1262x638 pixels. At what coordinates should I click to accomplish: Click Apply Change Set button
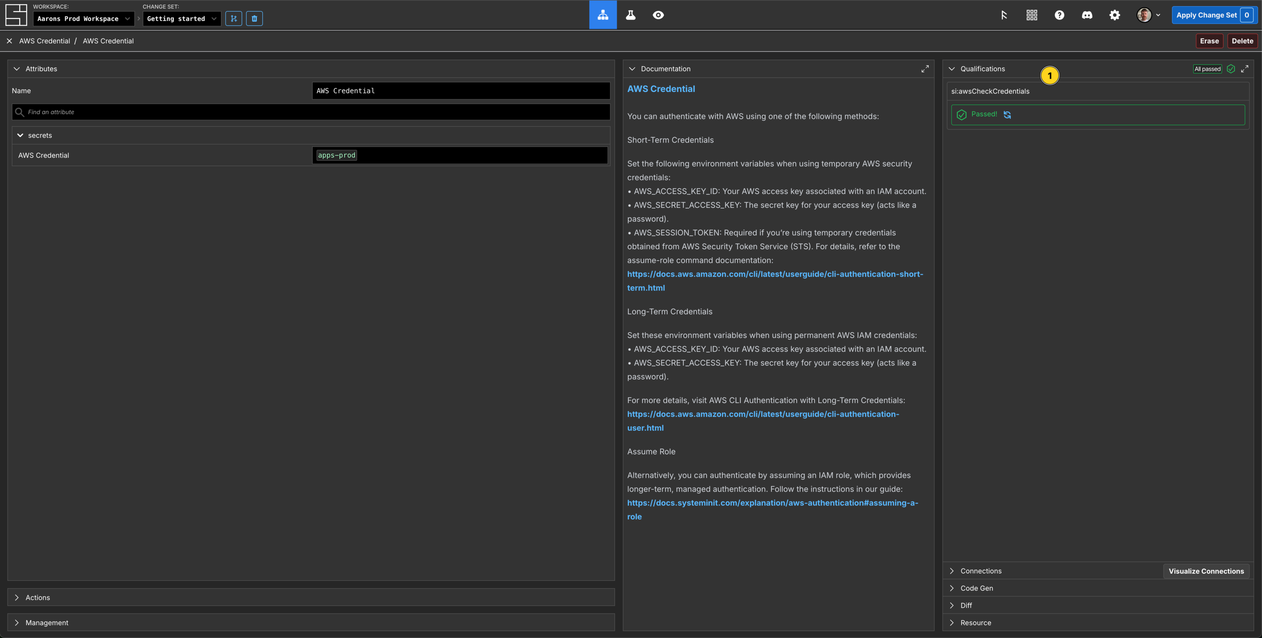click(x=1214, y=15)
